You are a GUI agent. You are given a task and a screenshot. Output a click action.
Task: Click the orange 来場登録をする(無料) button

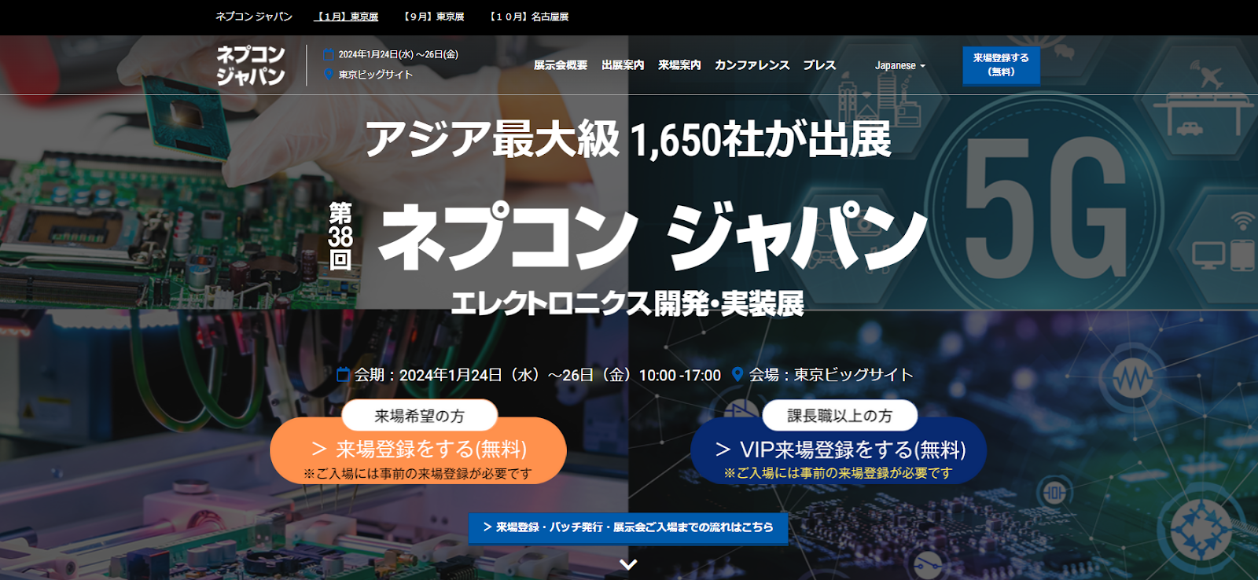coord(418,450)
